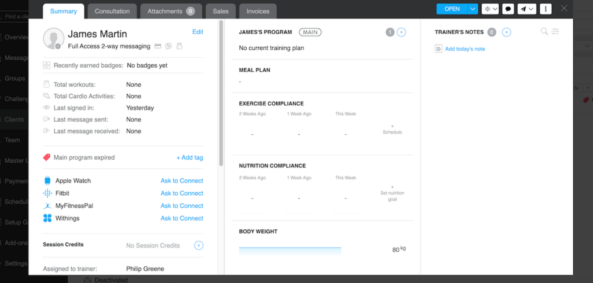Click the three-dot more options button
593x283 pixels.
(x=545, y=9)
